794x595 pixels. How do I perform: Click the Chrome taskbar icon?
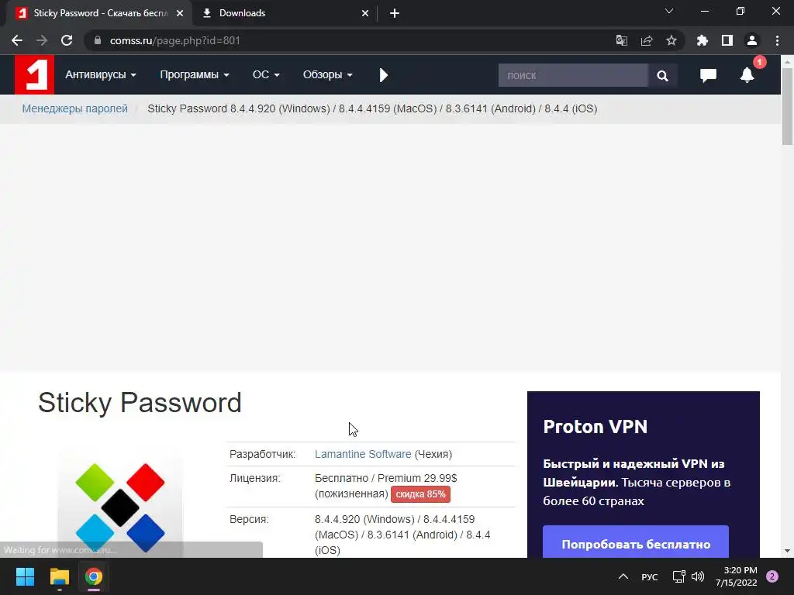pyautogui.click(x=94, y=576)
